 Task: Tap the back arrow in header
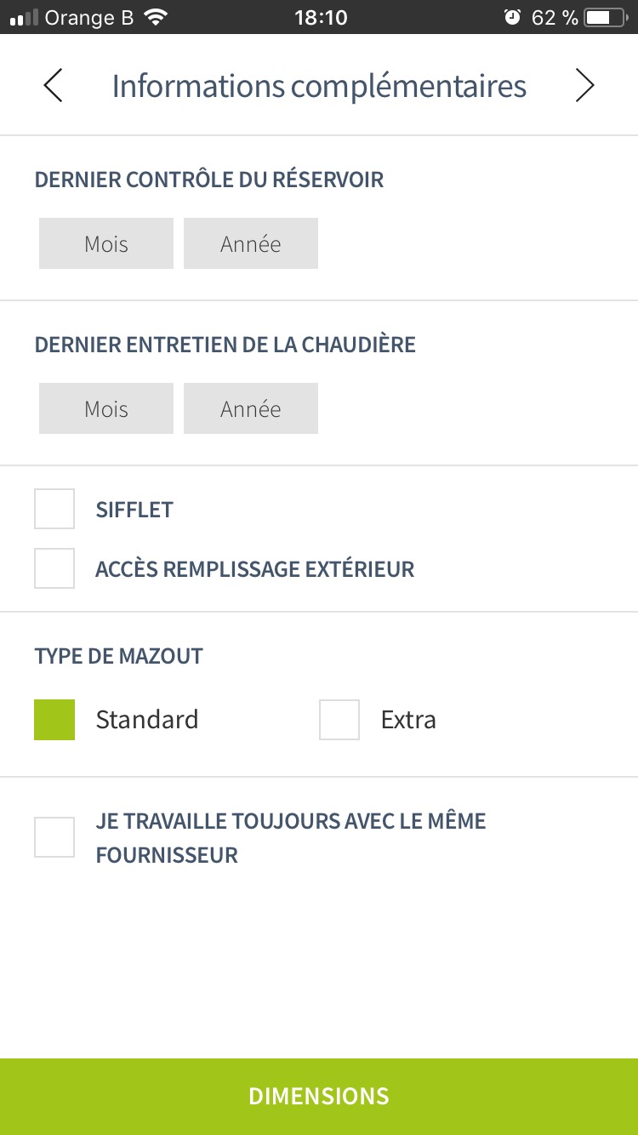click(53, 86)
